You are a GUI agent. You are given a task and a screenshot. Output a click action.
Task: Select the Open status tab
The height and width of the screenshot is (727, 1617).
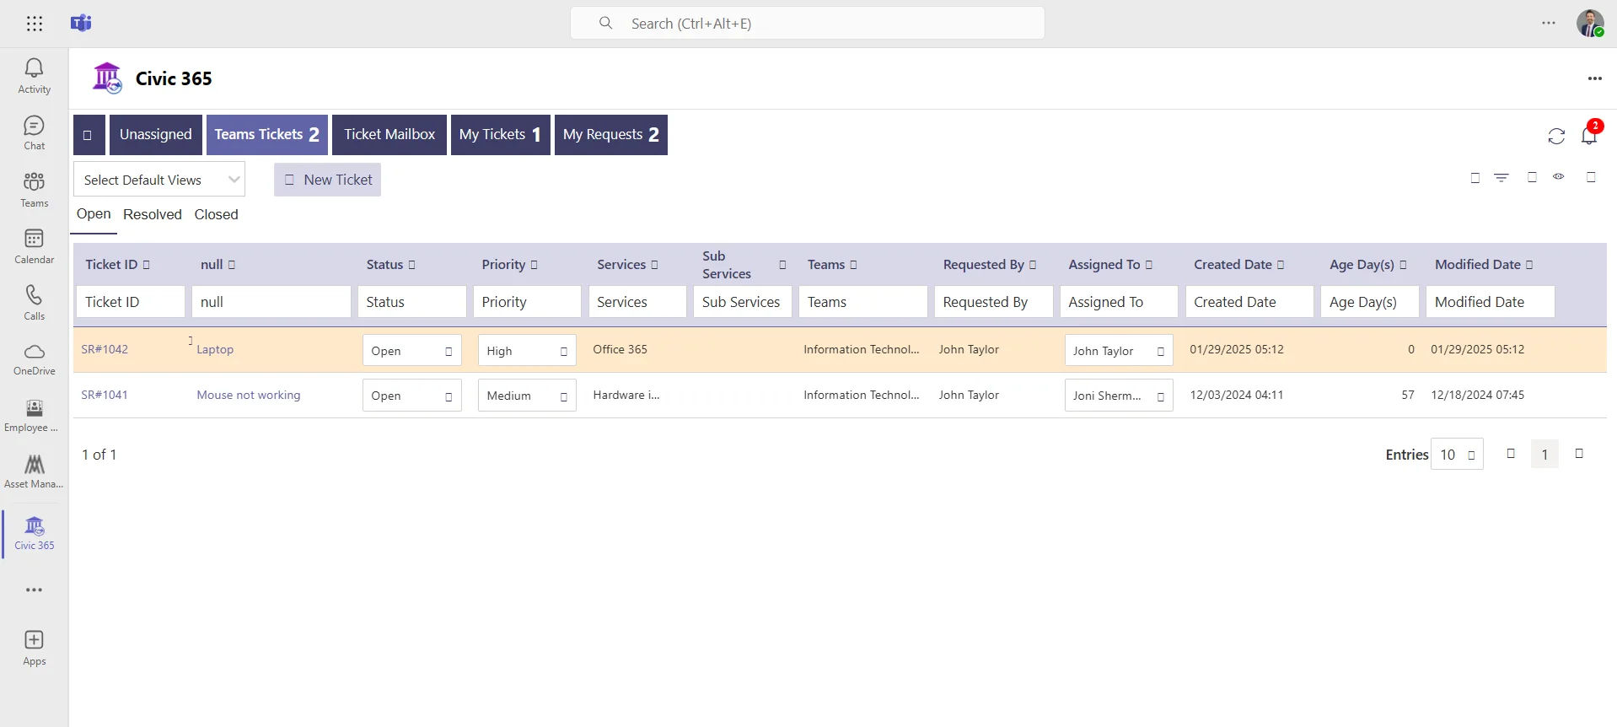tap(94, 214)
